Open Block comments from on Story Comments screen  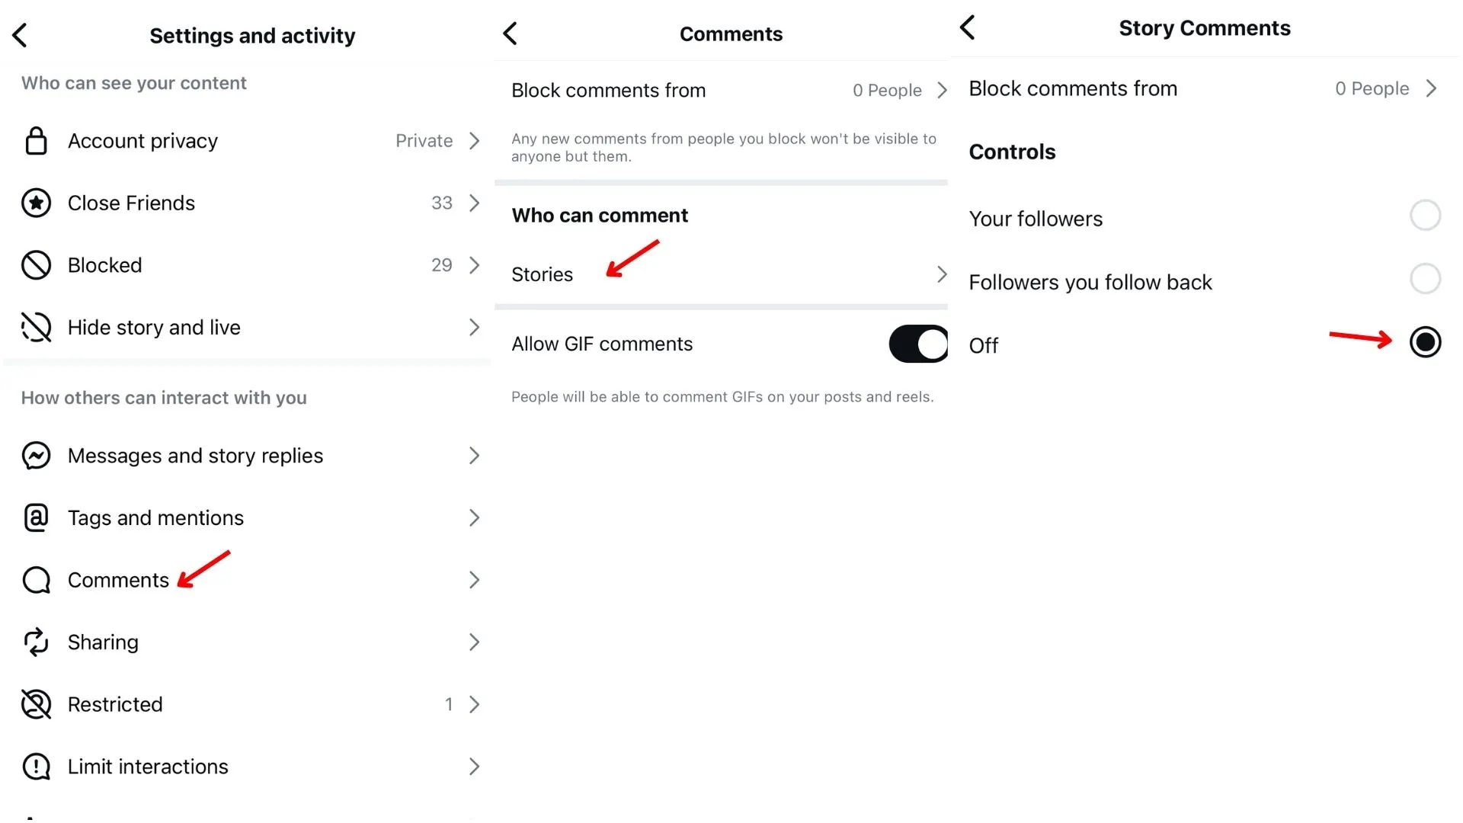tap(1202, 89)
